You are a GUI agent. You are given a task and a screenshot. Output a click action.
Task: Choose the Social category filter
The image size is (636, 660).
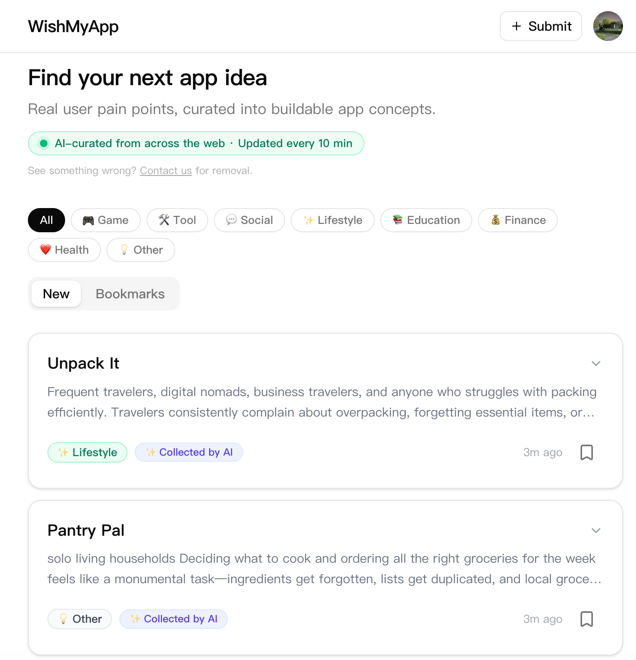coord(249,220)
